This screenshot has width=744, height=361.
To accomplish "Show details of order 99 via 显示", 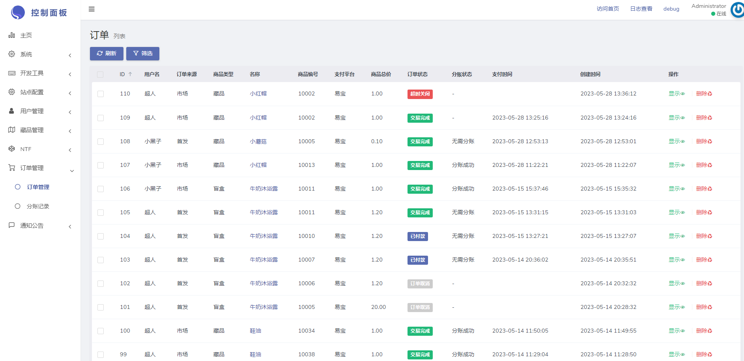I will 677,354.
